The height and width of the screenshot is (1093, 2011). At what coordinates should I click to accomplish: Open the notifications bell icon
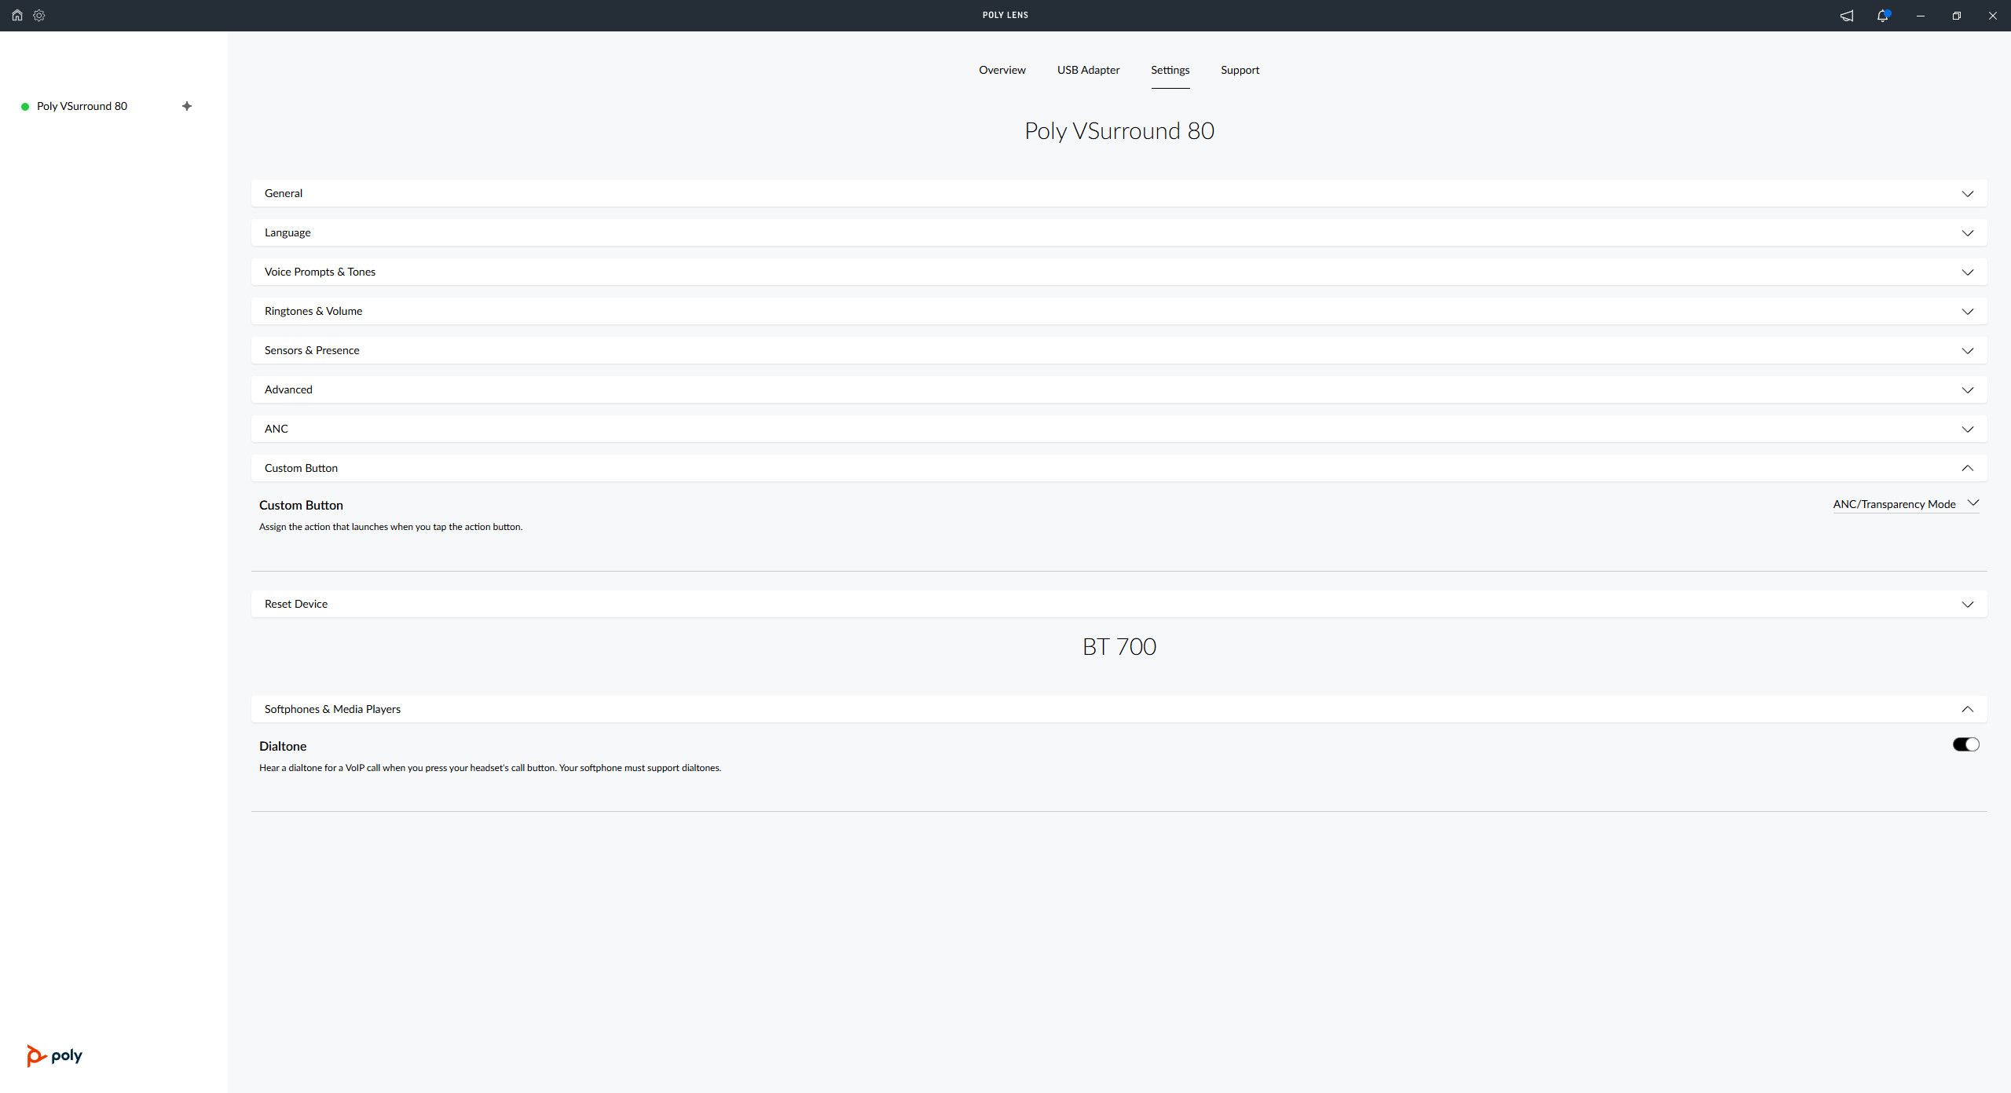point(1883,16)
